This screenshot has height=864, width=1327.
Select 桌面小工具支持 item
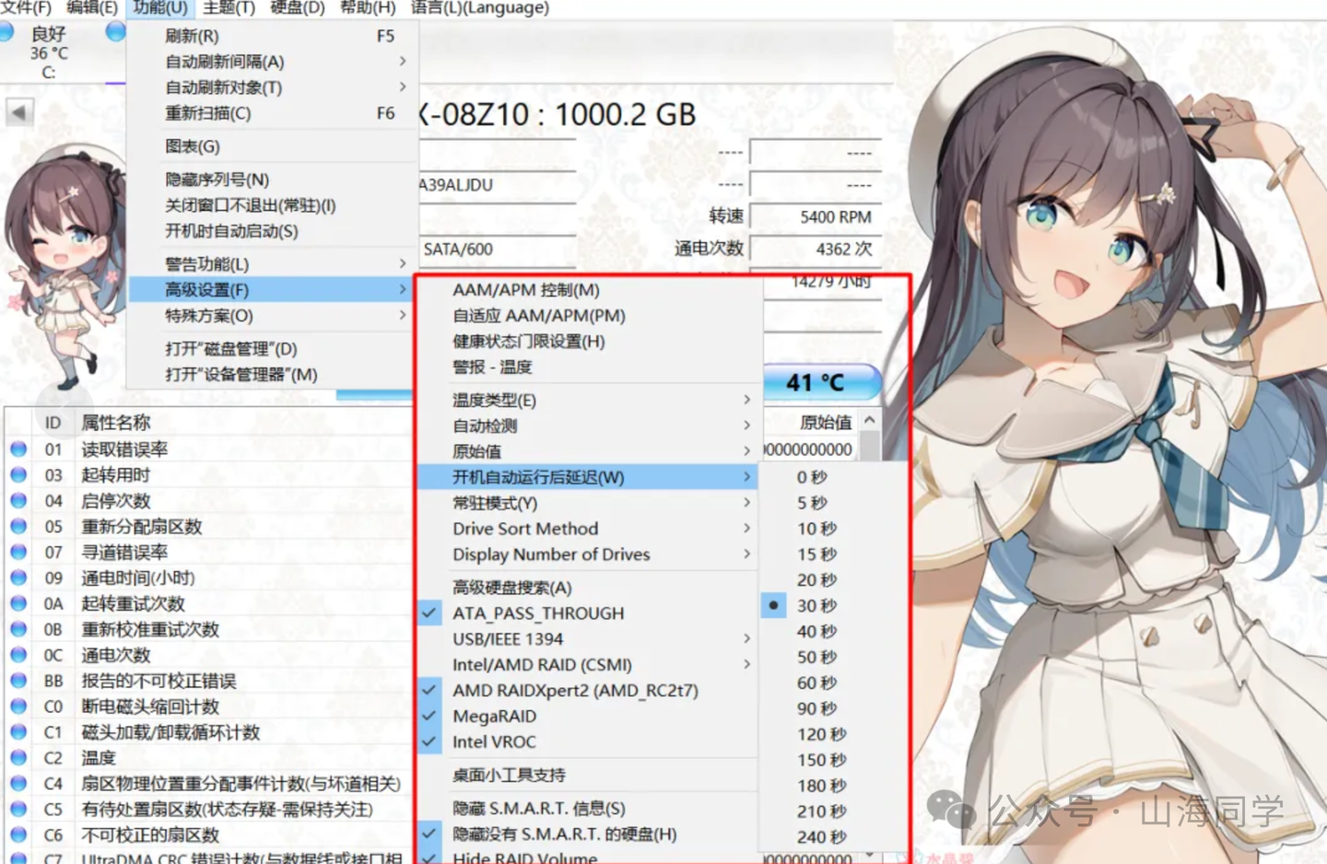pyautogui.click(x=587, y=775)
